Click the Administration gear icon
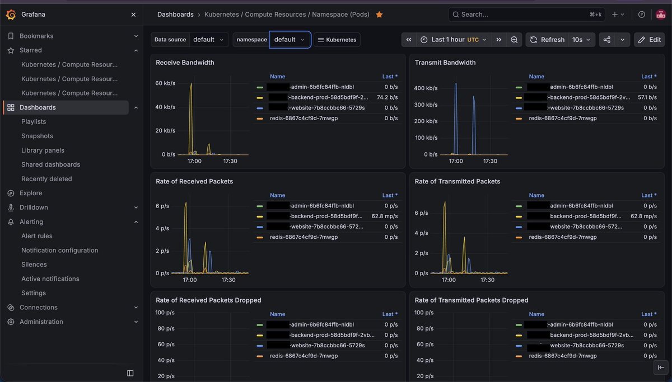Image resolution: width=672 pixels, height=382 pixels. point(11,322)
